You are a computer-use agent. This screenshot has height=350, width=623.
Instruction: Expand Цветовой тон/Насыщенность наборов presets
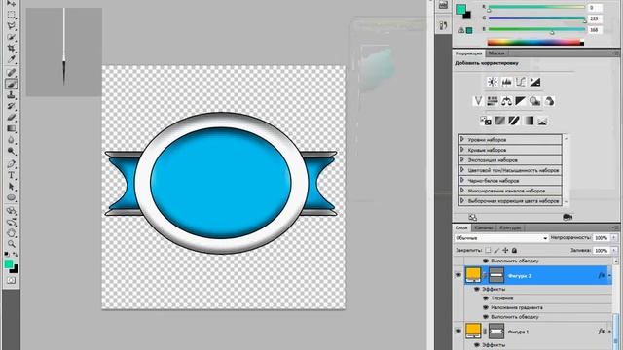462,170
